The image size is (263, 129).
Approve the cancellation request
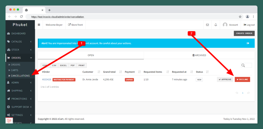coord(225,80)
